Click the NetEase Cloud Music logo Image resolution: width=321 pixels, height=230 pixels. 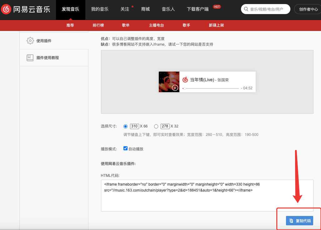[26, 9]
